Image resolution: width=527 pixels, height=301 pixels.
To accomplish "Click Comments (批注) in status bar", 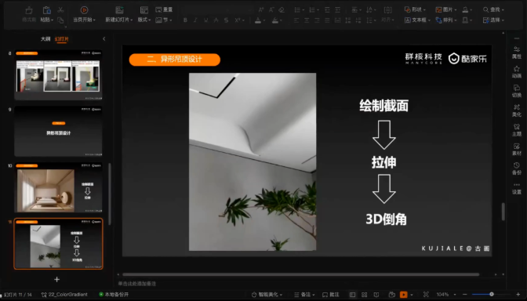I will click(330, 295).
